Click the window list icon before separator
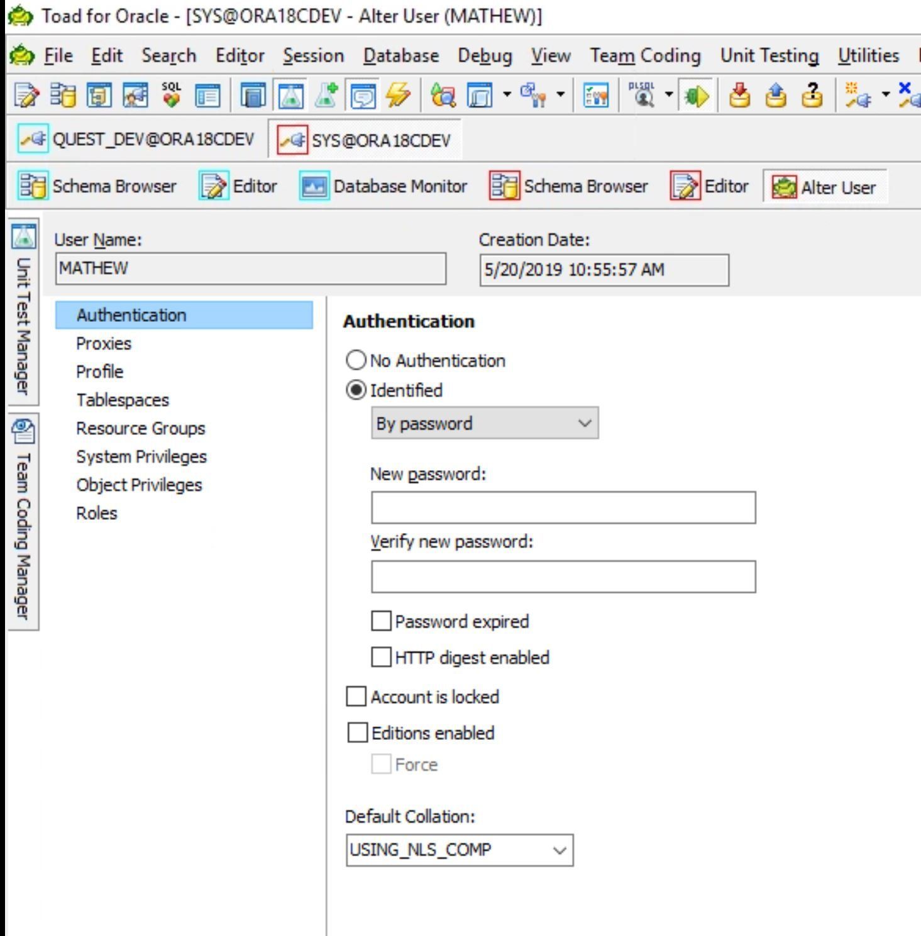 (207, 96)
